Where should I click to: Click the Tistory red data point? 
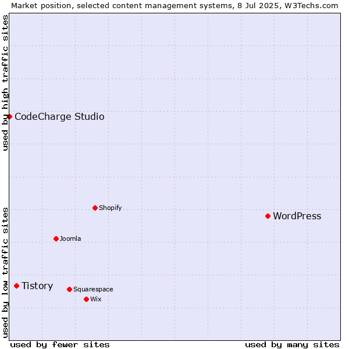tap(17, 286)
